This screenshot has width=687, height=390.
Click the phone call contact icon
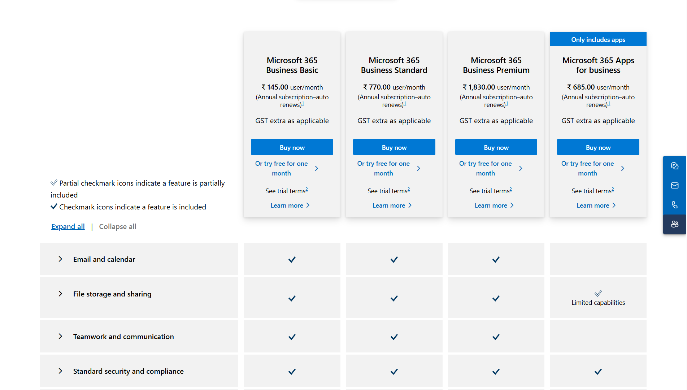tap(674, 205)
